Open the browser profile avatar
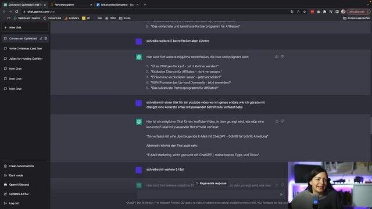 point(344,12)
